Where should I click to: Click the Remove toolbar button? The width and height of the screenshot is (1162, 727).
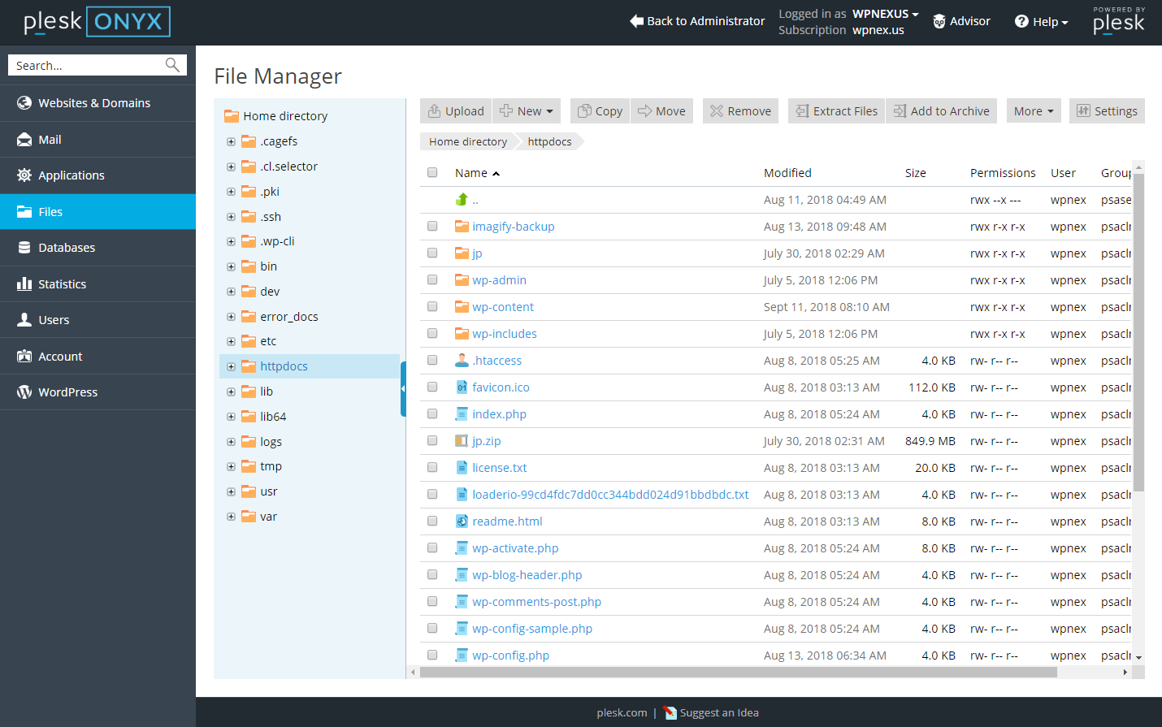tap(740, 111)
